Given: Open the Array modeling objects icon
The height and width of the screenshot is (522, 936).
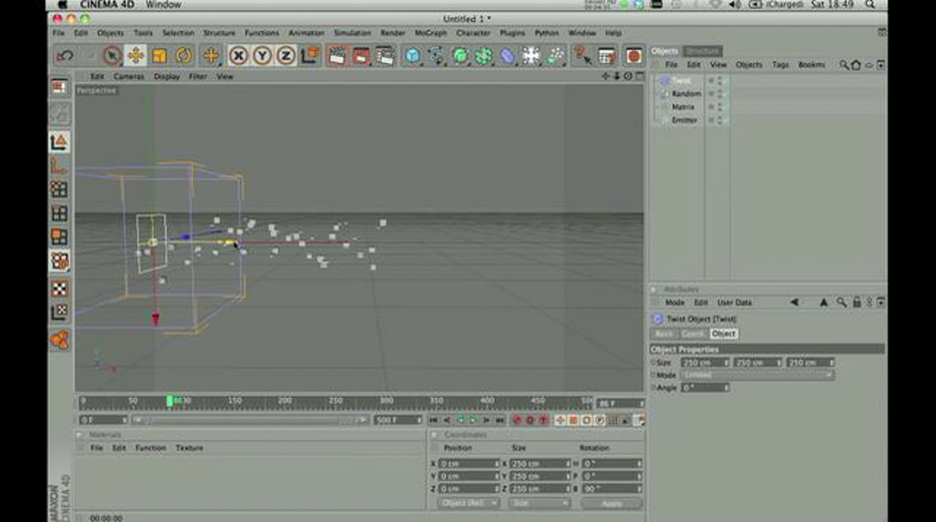Looking at the screenshot, I should coord(484,56).
